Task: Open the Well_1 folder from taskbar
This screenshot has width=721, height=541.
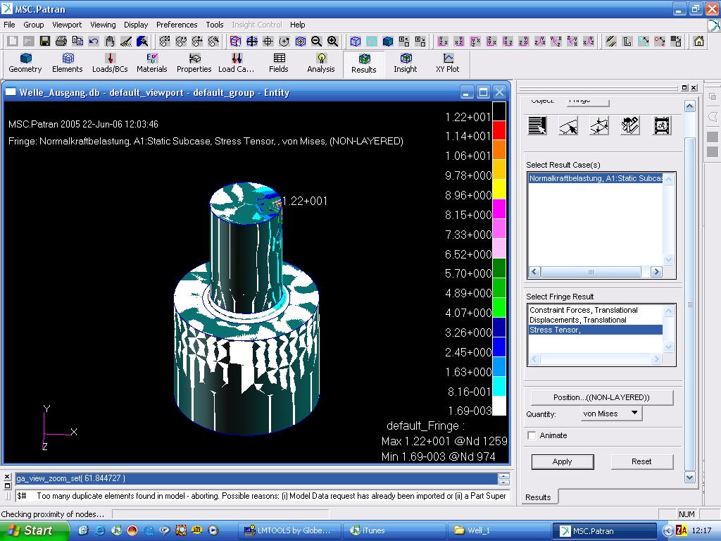Action: 499,530
